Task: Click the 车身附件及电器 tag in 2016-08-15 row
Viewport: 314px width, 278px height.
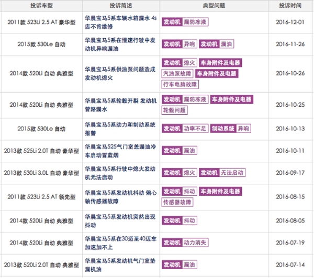Action: tap(220, 192)
